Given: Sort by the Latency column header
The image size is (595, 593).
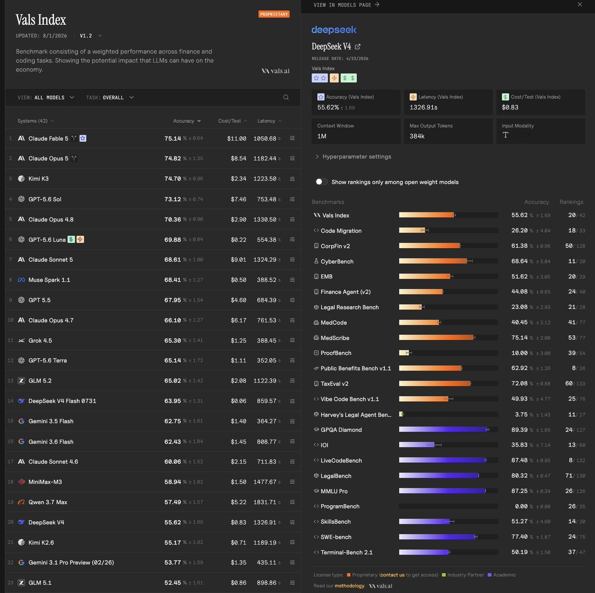Looking at the screenshot, I should click(269, 121).
